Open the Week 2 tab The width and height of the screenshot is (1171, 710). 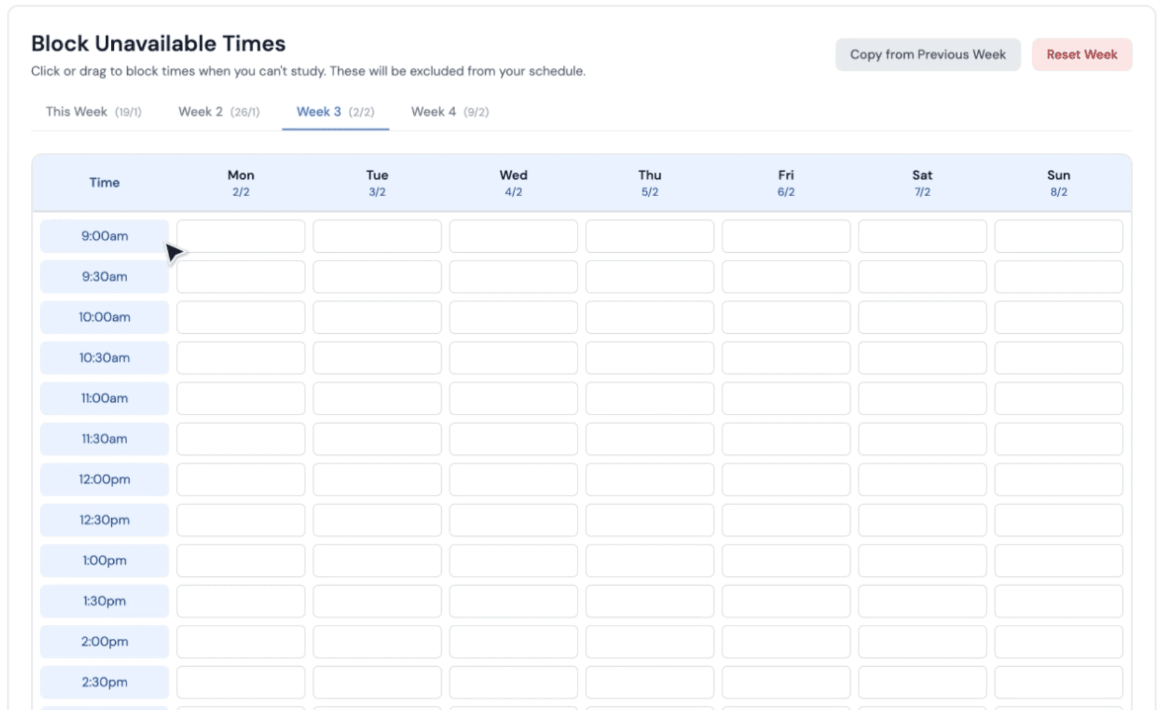218,112
